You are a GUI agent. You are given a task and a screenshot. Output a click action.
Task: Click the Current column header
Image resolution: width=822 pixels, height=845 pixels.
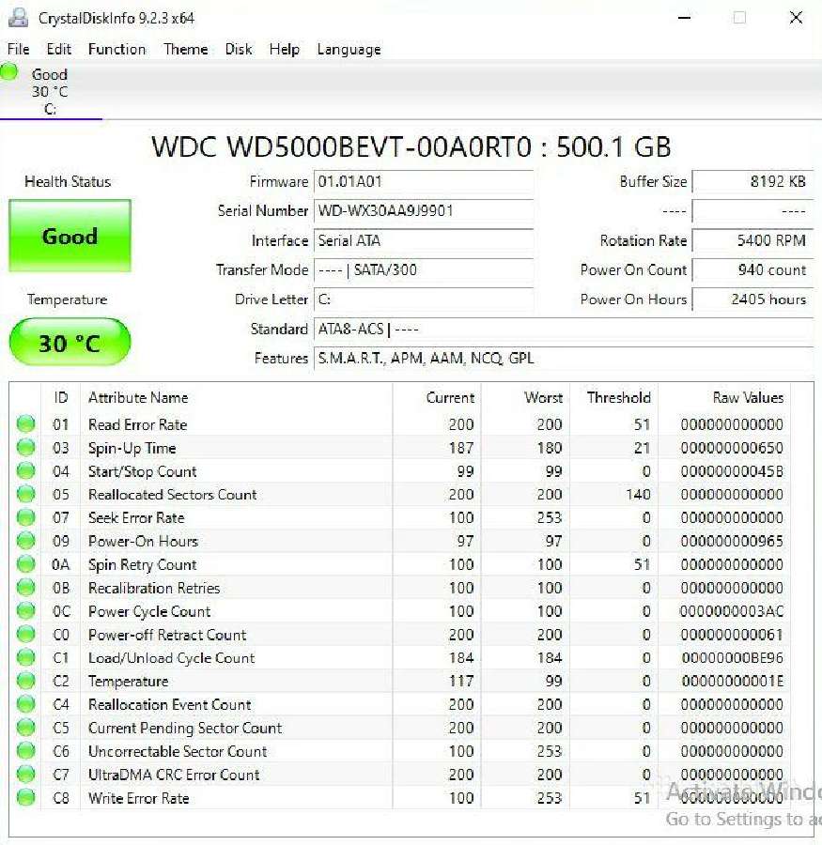pyautogui.click(x=436, y=398)
